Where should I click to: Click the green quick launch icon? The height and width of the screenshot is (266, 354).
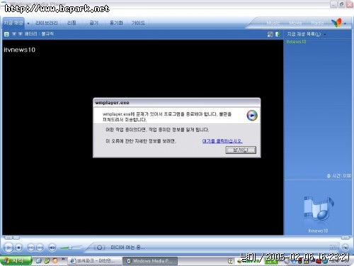[47, 261]
